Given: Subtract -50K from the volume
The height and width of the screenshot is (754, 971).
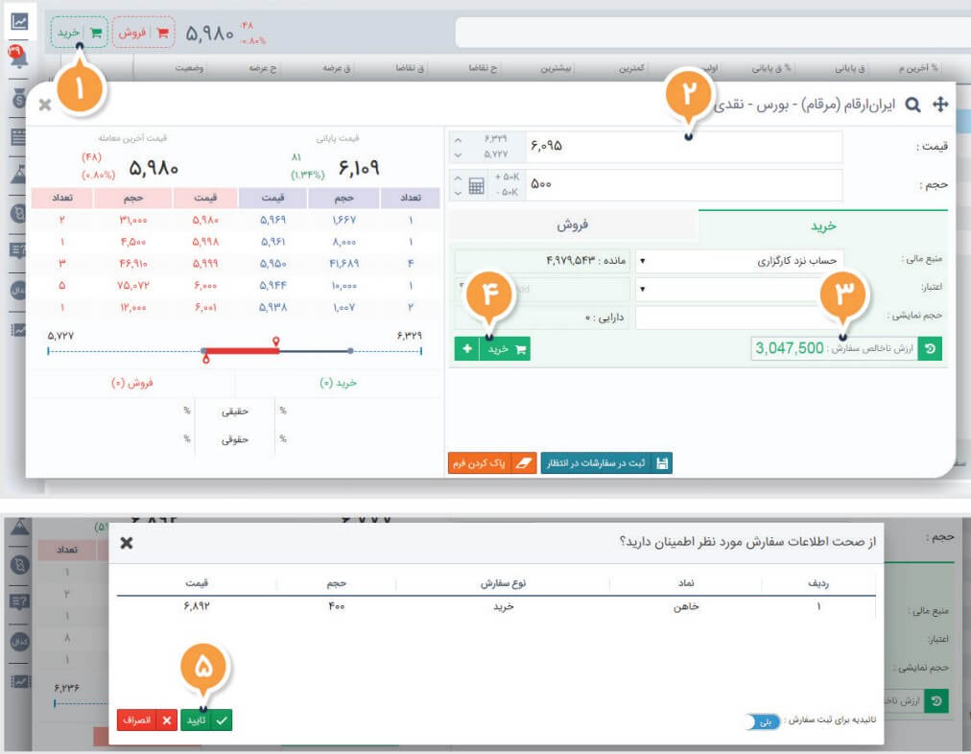Looking at the screenshot, I should coord(506,193).
